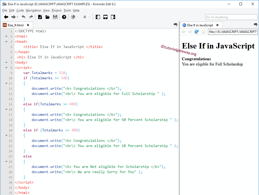Viewport: 259px width, 195px height.
Task: Close the Else If in JavaScript preview tab
Action: click(217, 25)
